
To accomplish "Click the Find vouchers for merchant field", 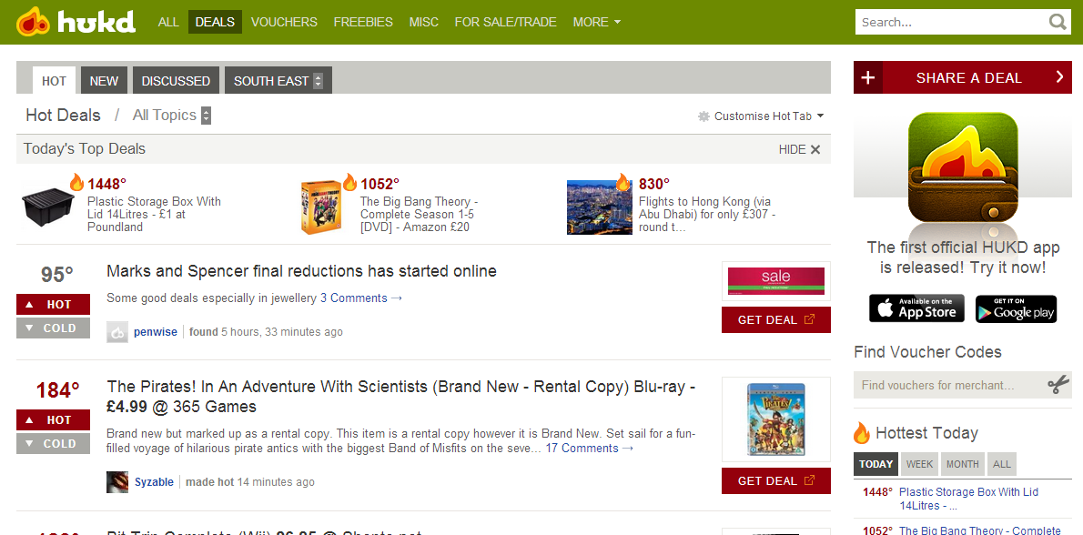I will [946, 385].
